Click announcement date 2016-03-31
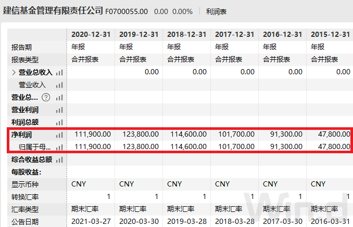This screenshot has width=353, height=227. 331,222
